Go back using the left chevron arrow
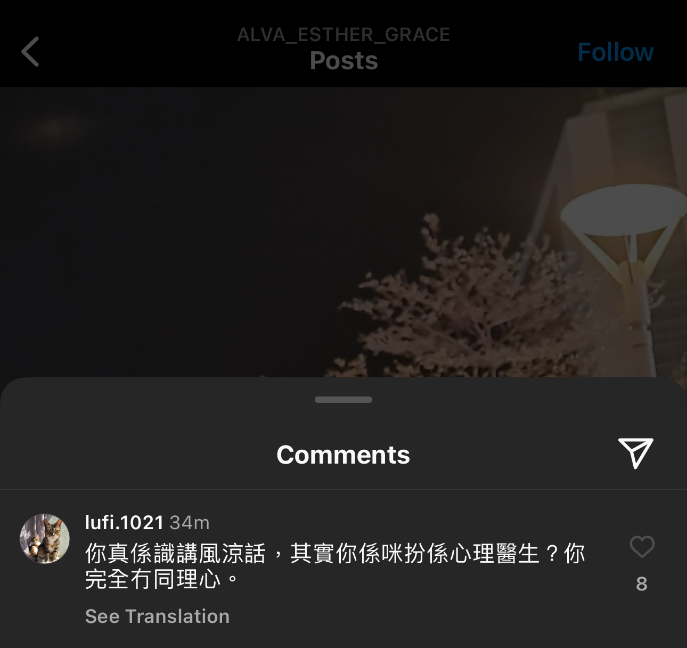Viewport: 687px width, 648px height. coord(30,52)
